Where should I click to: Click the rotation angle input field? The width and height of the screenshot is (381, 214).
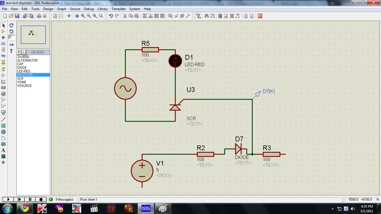pos(12,38)
